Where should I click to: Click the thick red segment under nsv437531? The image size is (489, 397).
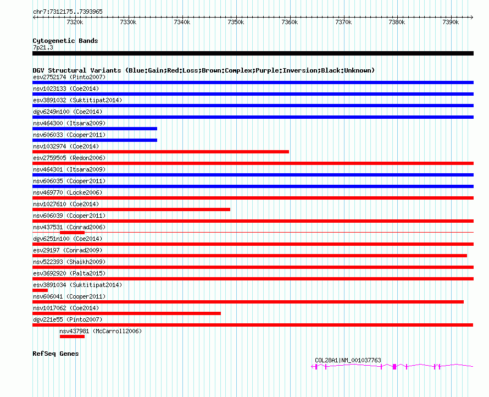(72, 233)
